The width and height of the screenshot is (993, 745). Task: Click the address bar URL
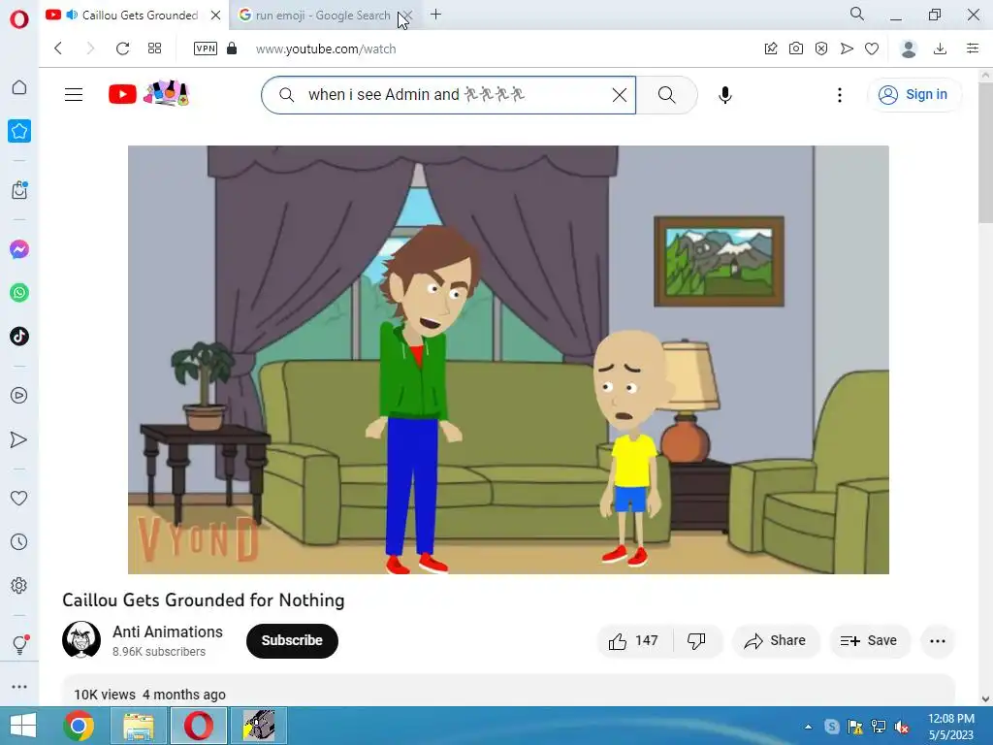click(x=326, y=49)
